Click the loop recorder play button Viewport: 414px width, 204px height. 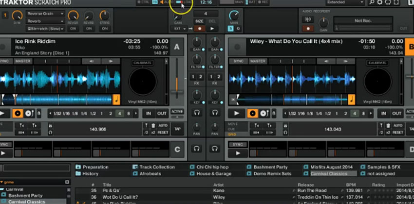point(212,29)
